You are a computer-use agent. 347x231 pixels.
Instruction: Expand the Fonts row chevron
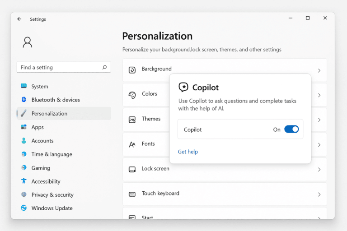(x=319, y=145)
